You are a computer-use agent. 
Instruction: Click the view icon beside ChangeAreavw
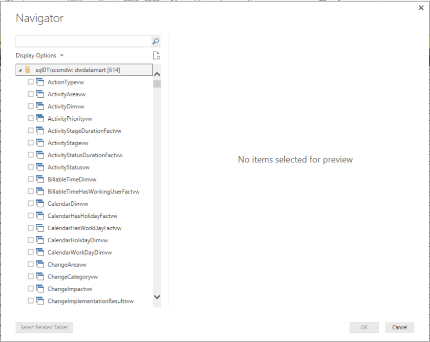pos(40,264)
